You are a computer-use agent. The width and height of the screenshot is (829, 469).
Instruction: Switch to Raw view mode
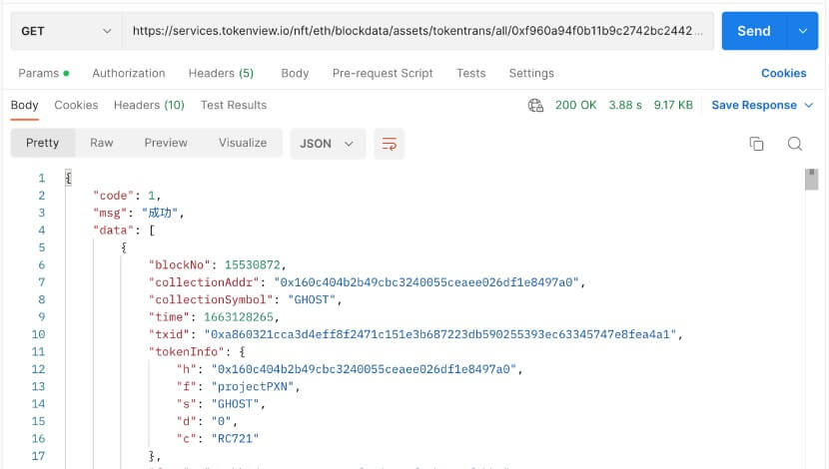pos(102,143)
